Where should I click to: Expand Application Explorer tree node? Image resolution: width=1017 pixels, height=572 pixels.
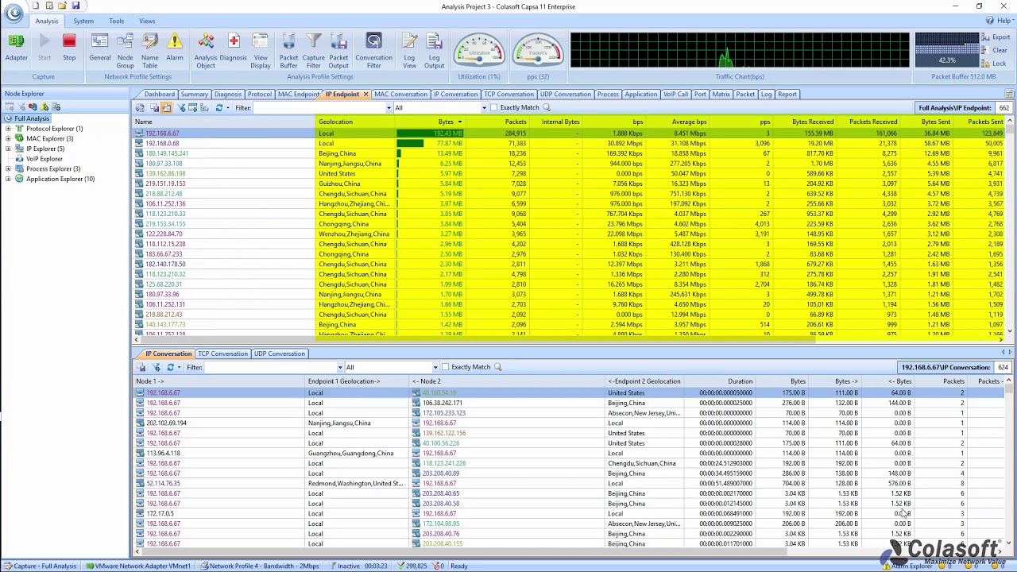click(x=8, y=179)
